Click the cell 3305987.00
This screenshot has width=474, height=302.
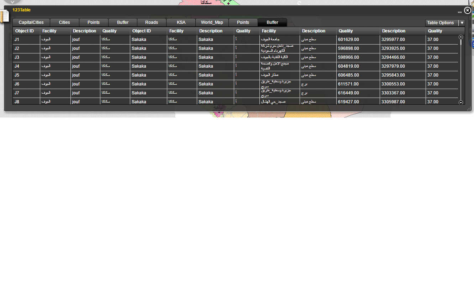(x=403, y=101)
